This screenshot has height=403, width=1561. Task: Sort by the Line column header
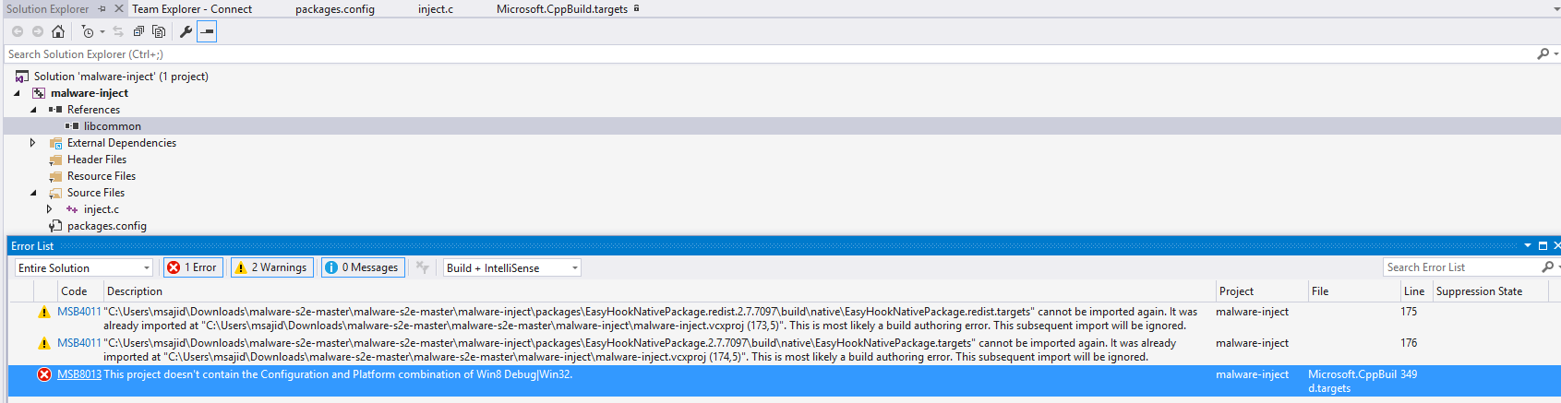tap(1414, 291)
